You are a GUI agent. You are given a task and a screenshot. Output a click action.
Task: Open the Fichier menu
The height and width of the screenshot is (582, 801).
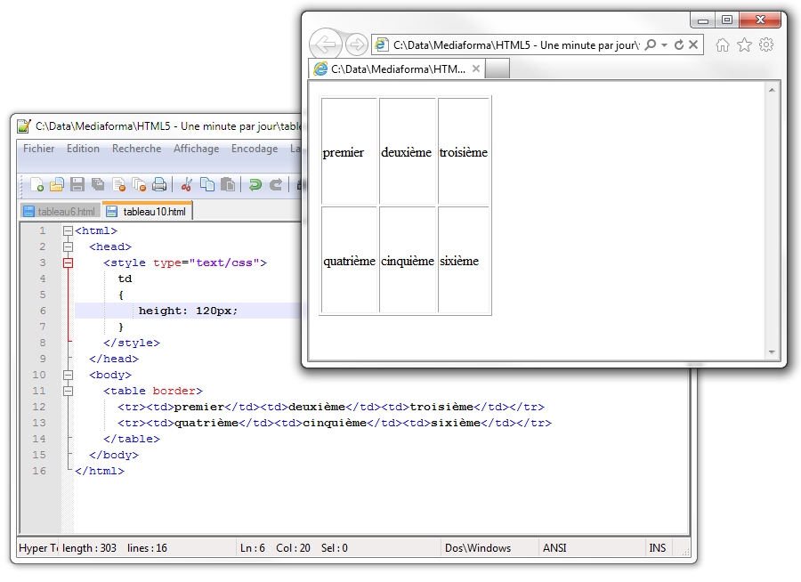coord(38,149)
